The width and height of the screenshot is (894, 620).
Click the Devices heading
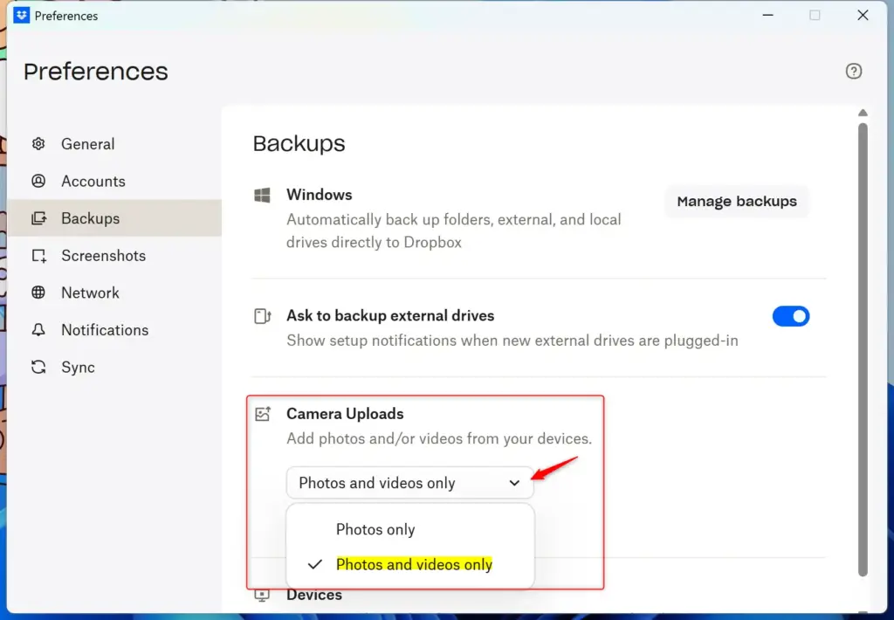coord(314,595)
